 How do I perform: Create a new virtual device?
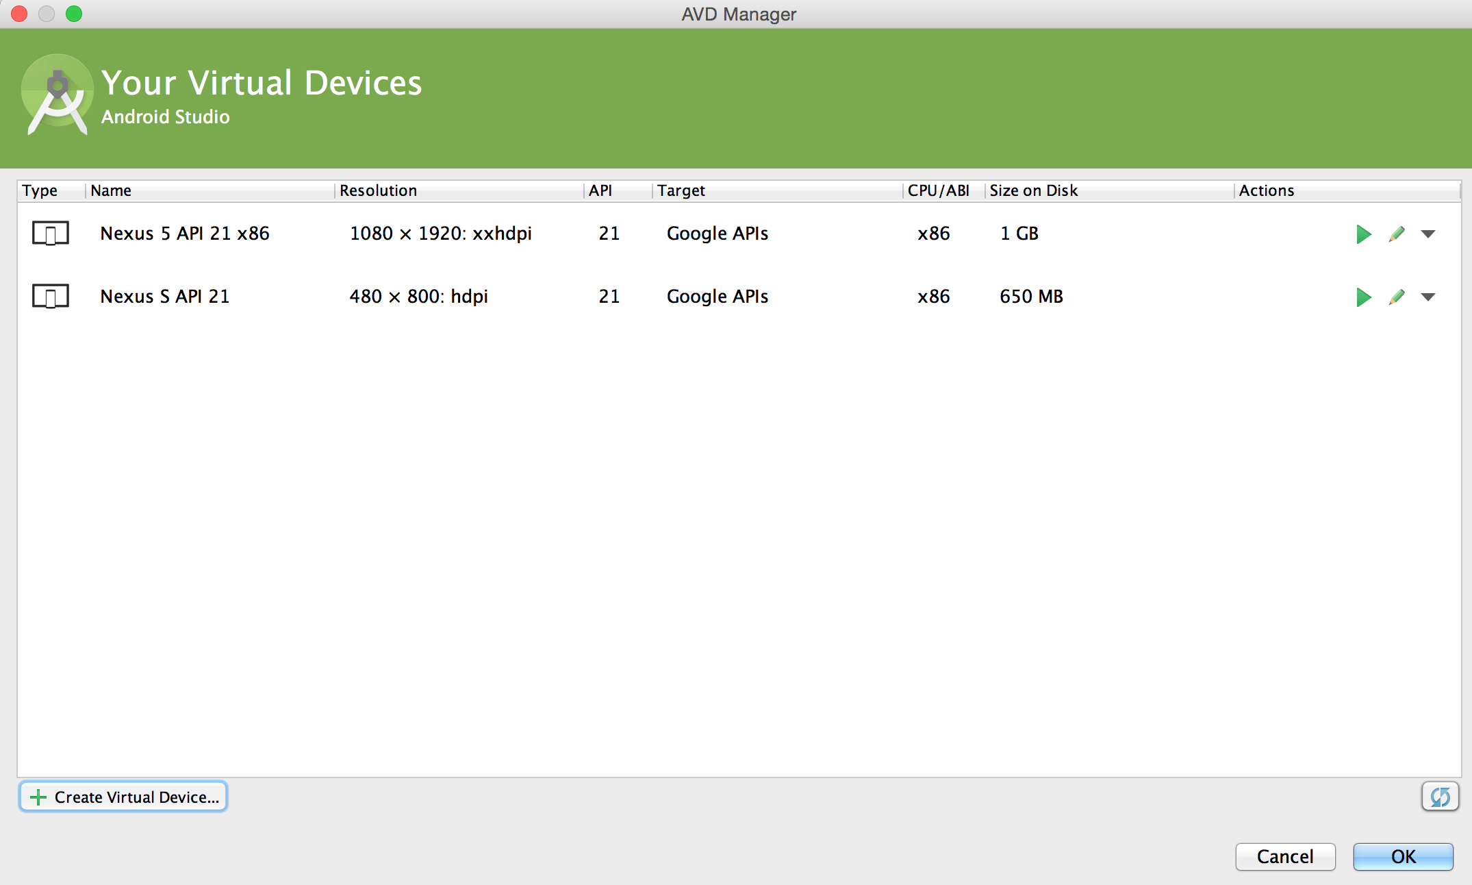coord(123,797)
